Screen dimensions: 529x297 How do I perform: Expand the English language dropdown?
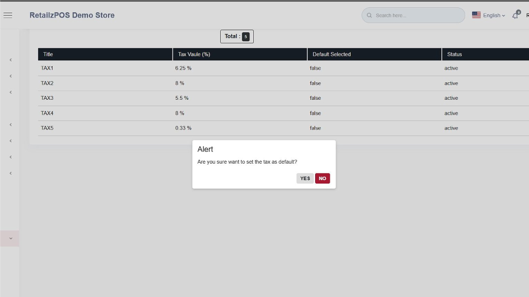[x=494, y=16]
